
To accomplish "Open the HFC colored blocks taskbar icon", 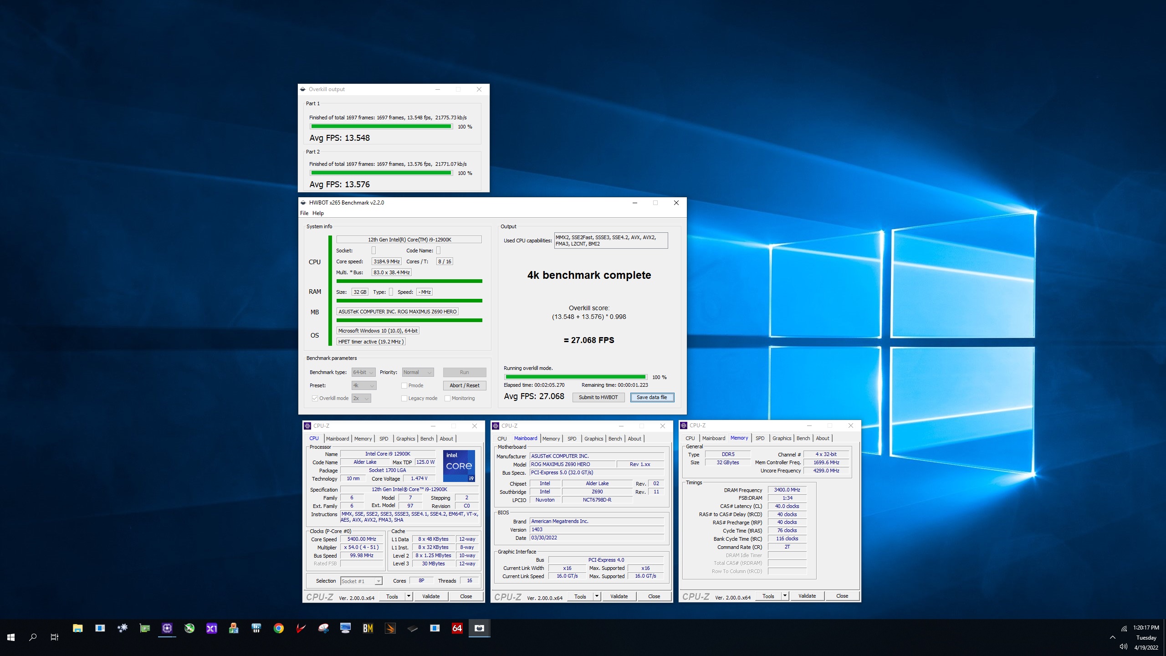I will pos(234,628).
